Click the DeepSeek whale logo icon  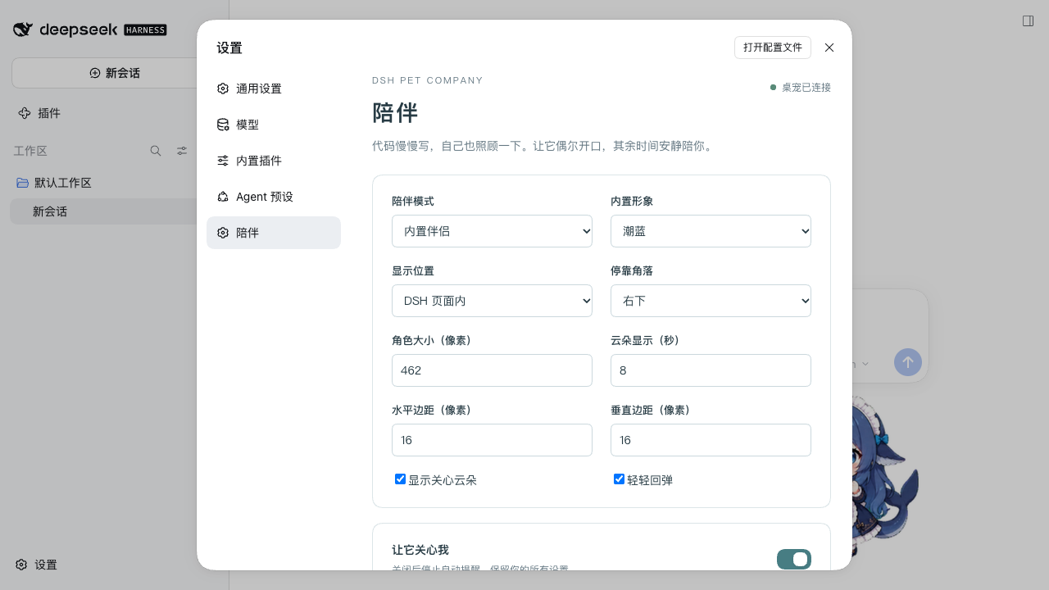tap(23, 29)
